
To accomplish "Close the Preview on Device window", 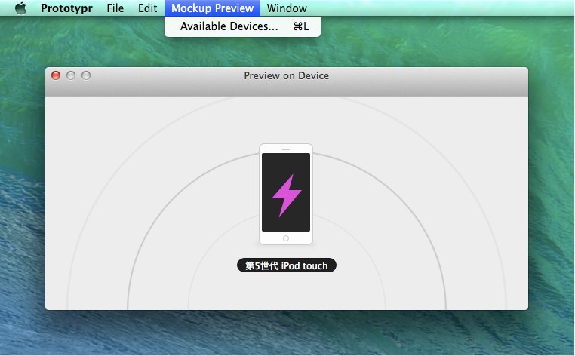I will (56, 75).
